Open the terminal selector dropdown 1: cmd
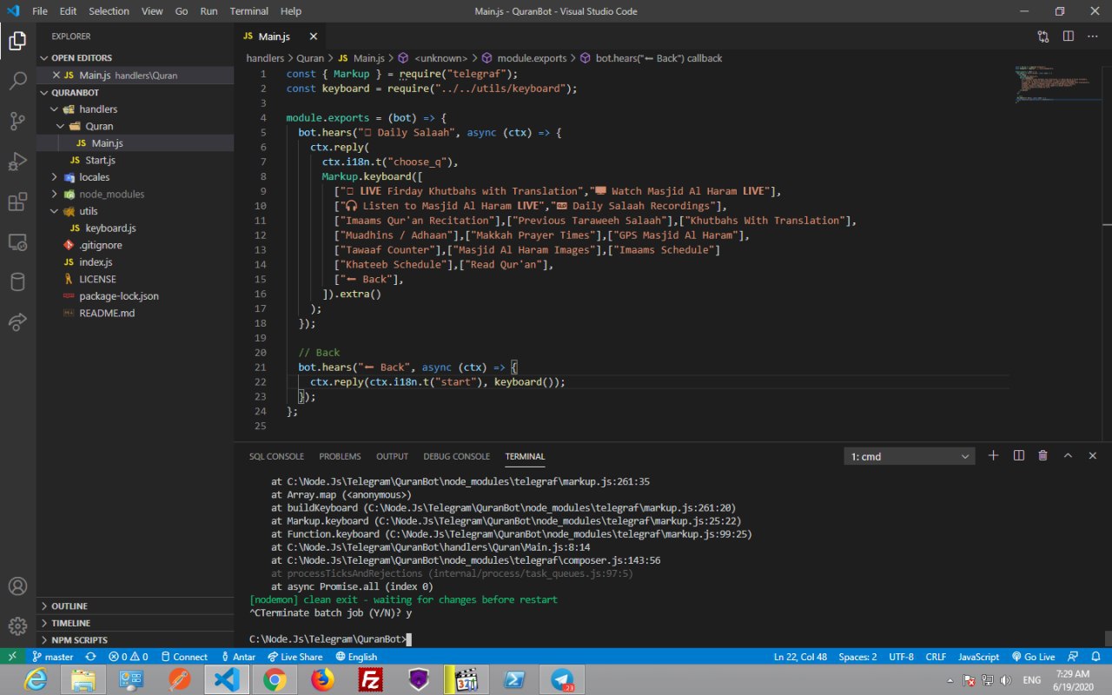Viewport: 1112px width, 695px height. (910, 456)
